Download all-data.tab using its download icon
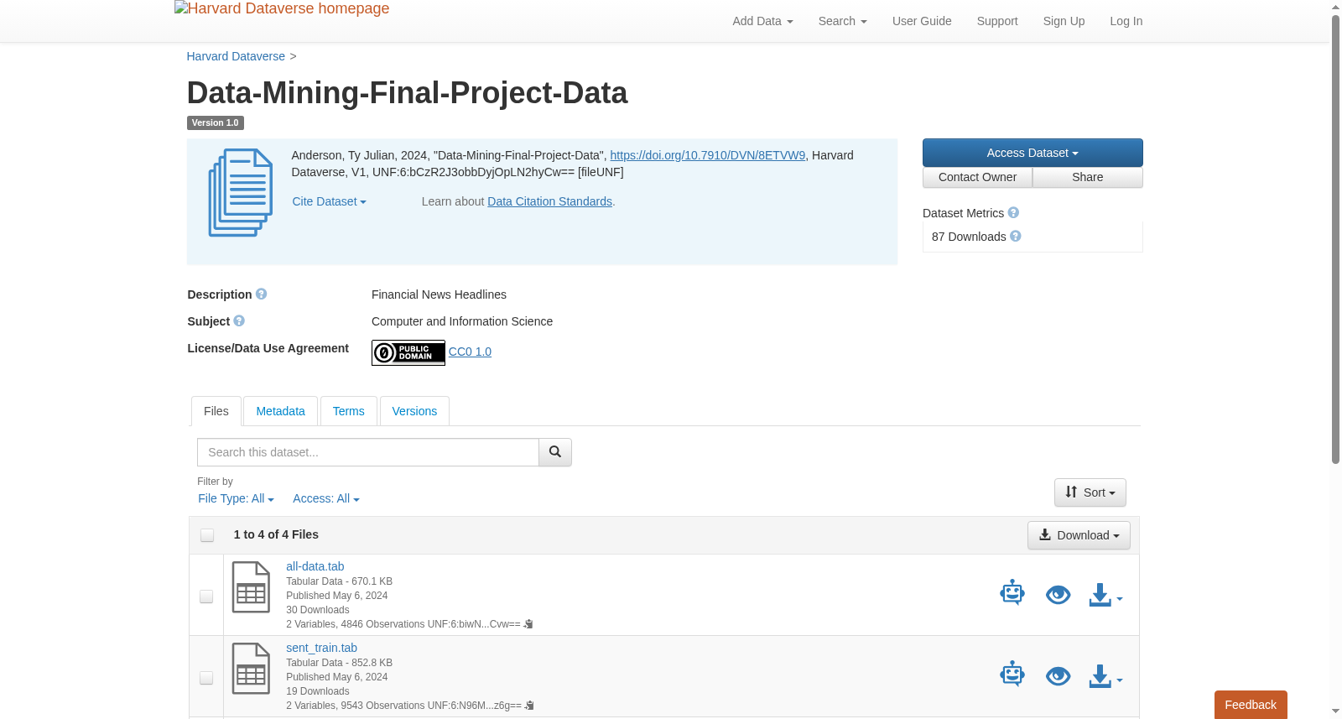 [1100, 595]
